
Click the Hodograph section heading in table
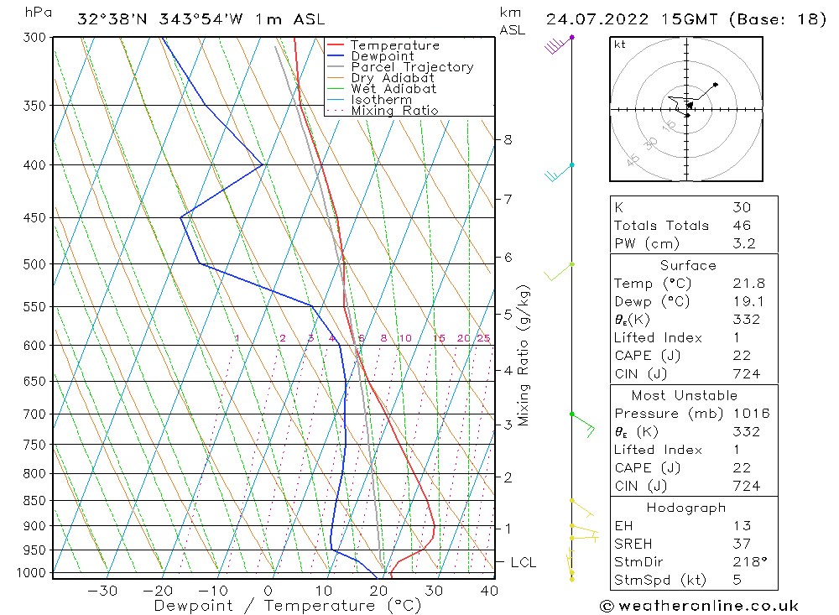pyautogui.click(x=686, y=508)
